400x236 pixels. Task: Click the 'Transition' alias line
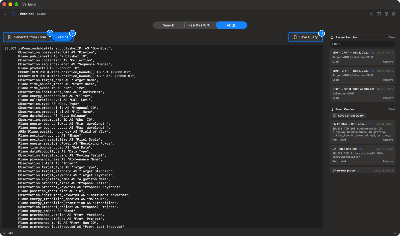(x=68, y=203)
